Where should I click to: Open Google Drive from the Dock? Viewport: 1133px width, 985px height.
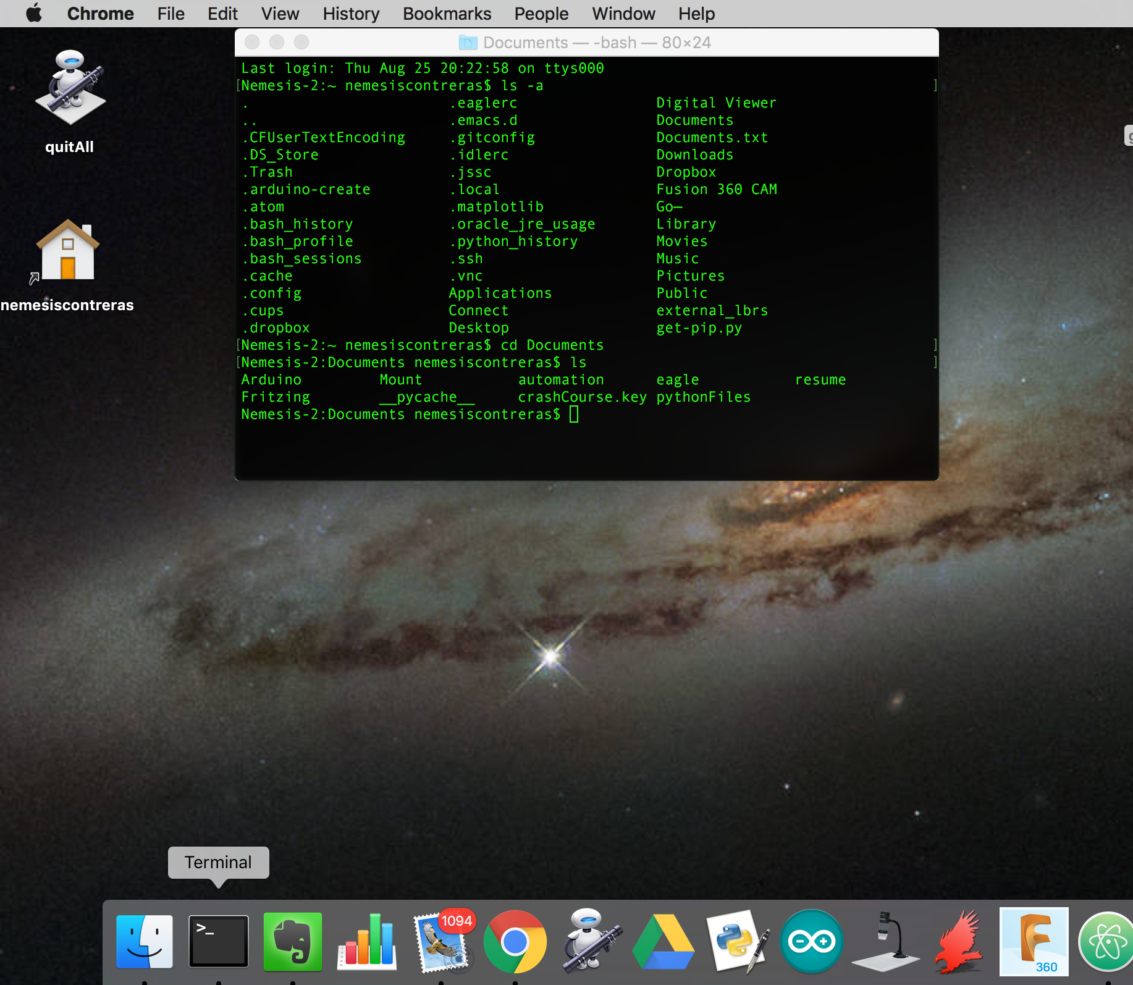(x=663, y=941)
